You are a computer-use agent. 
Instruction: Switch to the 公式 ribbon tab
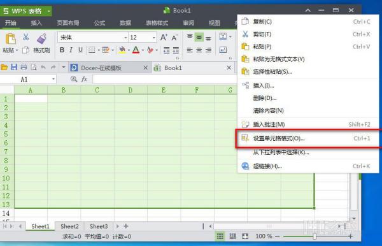pyautogui.click(x=99, y=23)
